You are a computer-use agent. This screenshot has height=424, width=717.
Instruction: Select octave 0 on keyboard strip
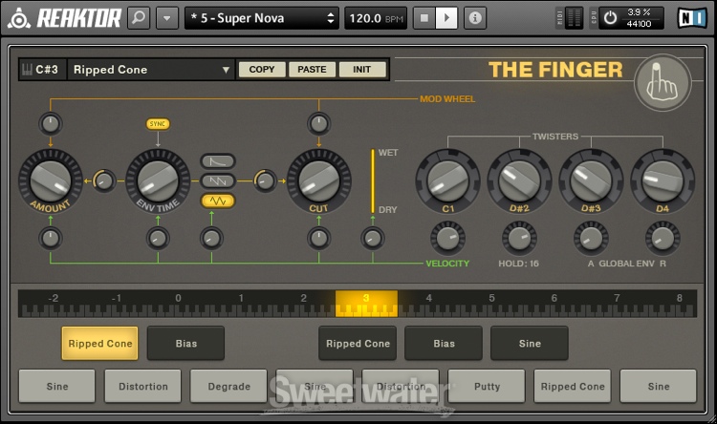click(179, 304)
